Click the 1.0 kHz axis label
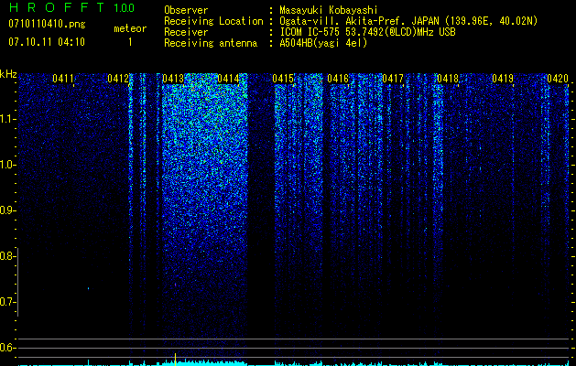Image resolution: width=576 pixels, height=366 pixels. pos(7,165)
